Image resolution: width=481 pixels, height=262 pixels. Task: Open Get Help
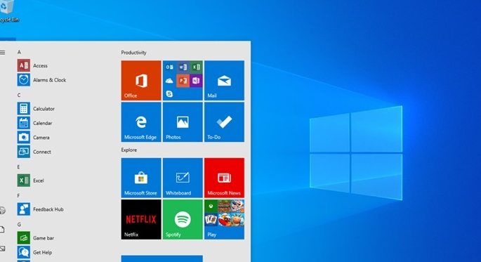pyautogui.click(x=34, y=252)
